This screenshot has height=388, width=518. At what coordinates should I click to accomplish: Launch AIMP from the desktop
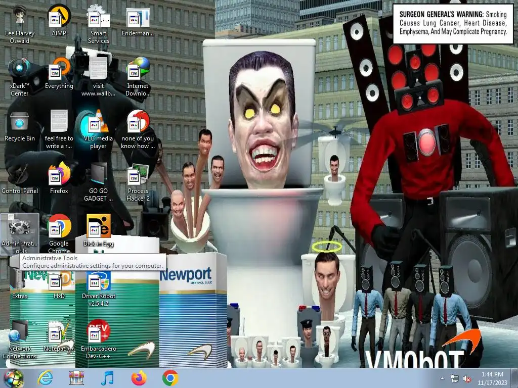[59, 20]
